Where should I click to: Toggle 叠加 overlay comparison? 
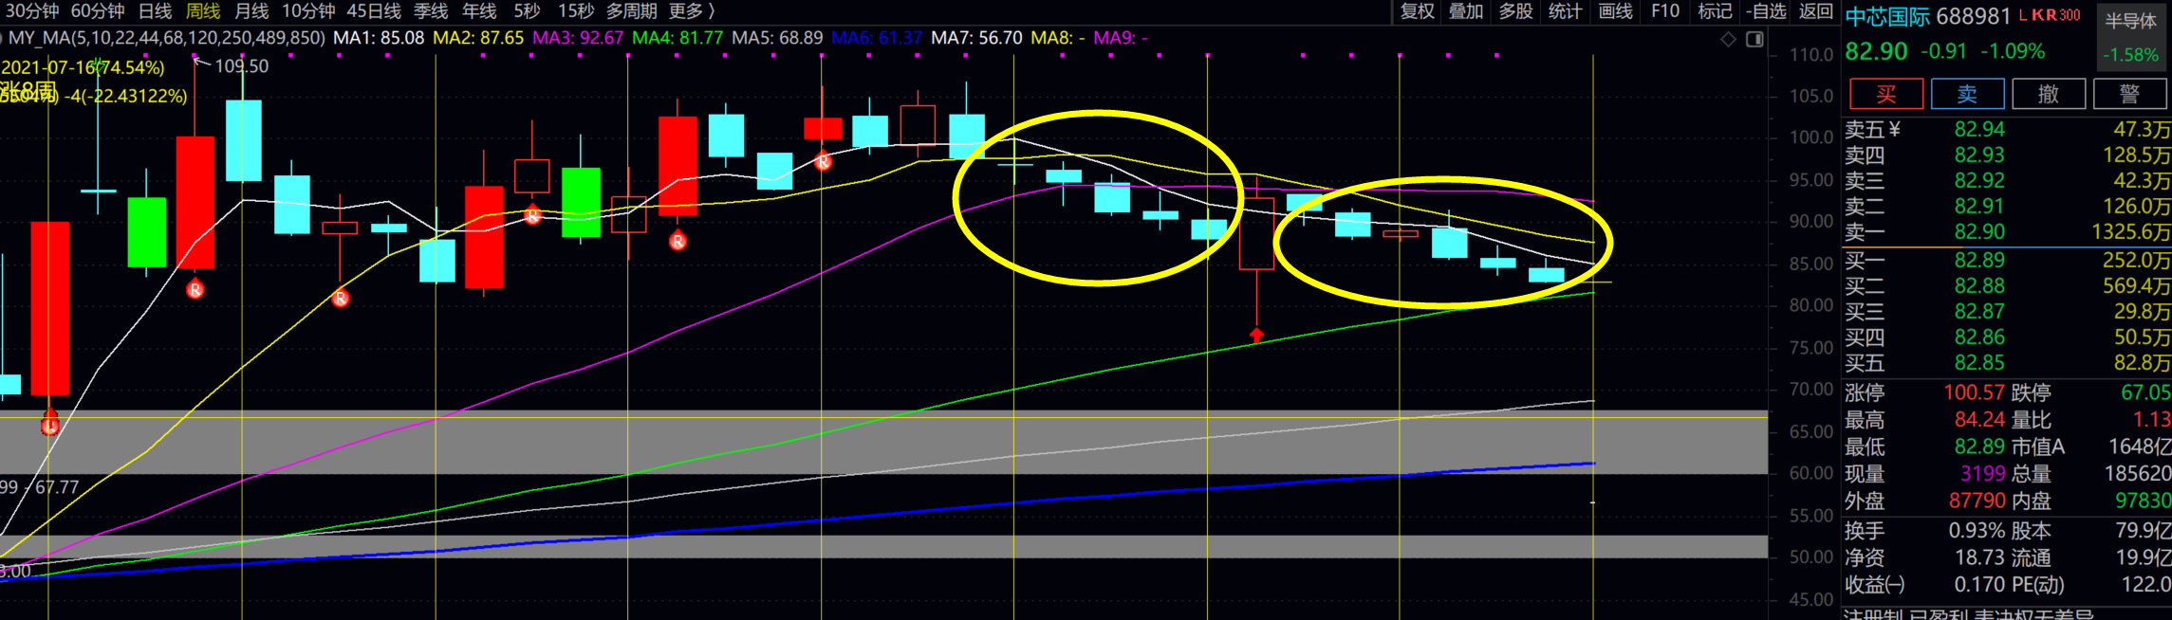pyautogui.click(x=1466, y=11)
